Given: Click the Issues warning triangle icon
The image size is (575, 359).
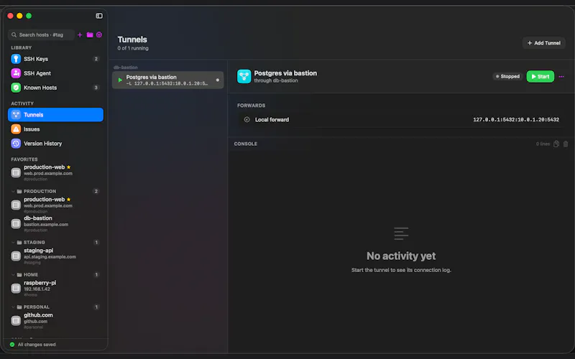Looking at the screenshot, I should (x=16, y=129).
